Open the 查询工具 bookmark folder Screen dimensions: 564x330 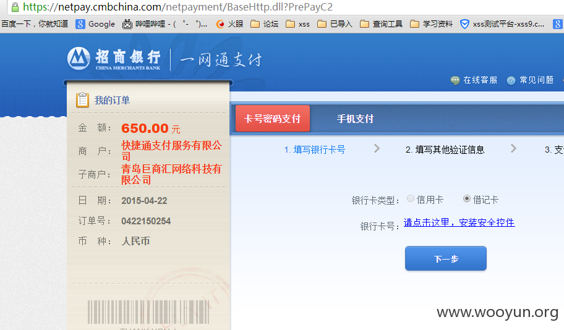[x=381, y=24]
